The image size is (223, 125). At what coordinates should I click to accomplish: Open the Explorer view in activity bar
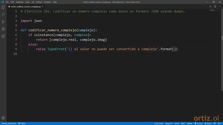(x=3, y=7)
